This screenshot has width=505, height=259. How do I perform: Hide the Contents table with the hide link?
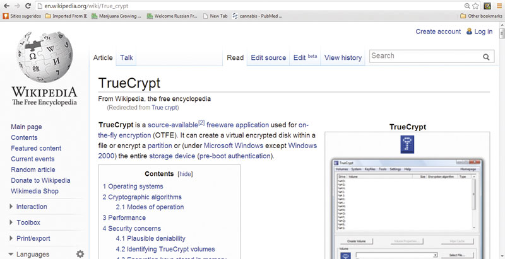(185, 174)
